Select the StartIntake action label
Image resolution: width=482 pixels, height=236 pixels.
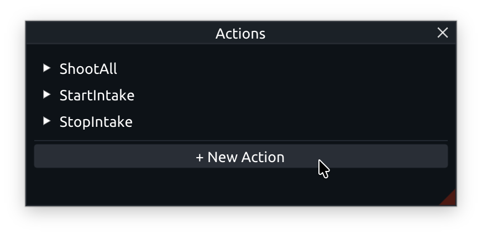click(97, 95)
